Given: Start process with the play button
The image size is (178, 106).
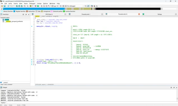Looking at the screenshot, I should coord(61,6).
